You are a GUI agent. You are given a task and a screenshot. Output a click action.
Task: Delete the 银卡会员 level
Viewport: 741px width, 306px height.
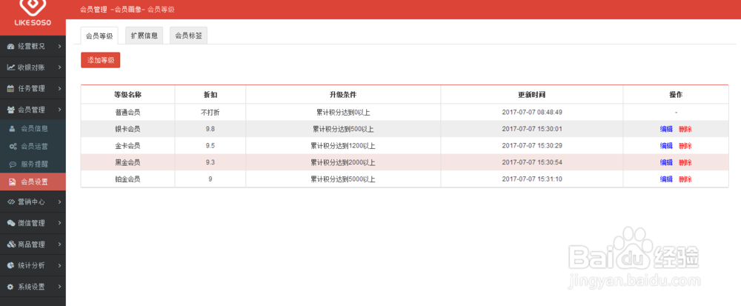(x=685, y=129)
